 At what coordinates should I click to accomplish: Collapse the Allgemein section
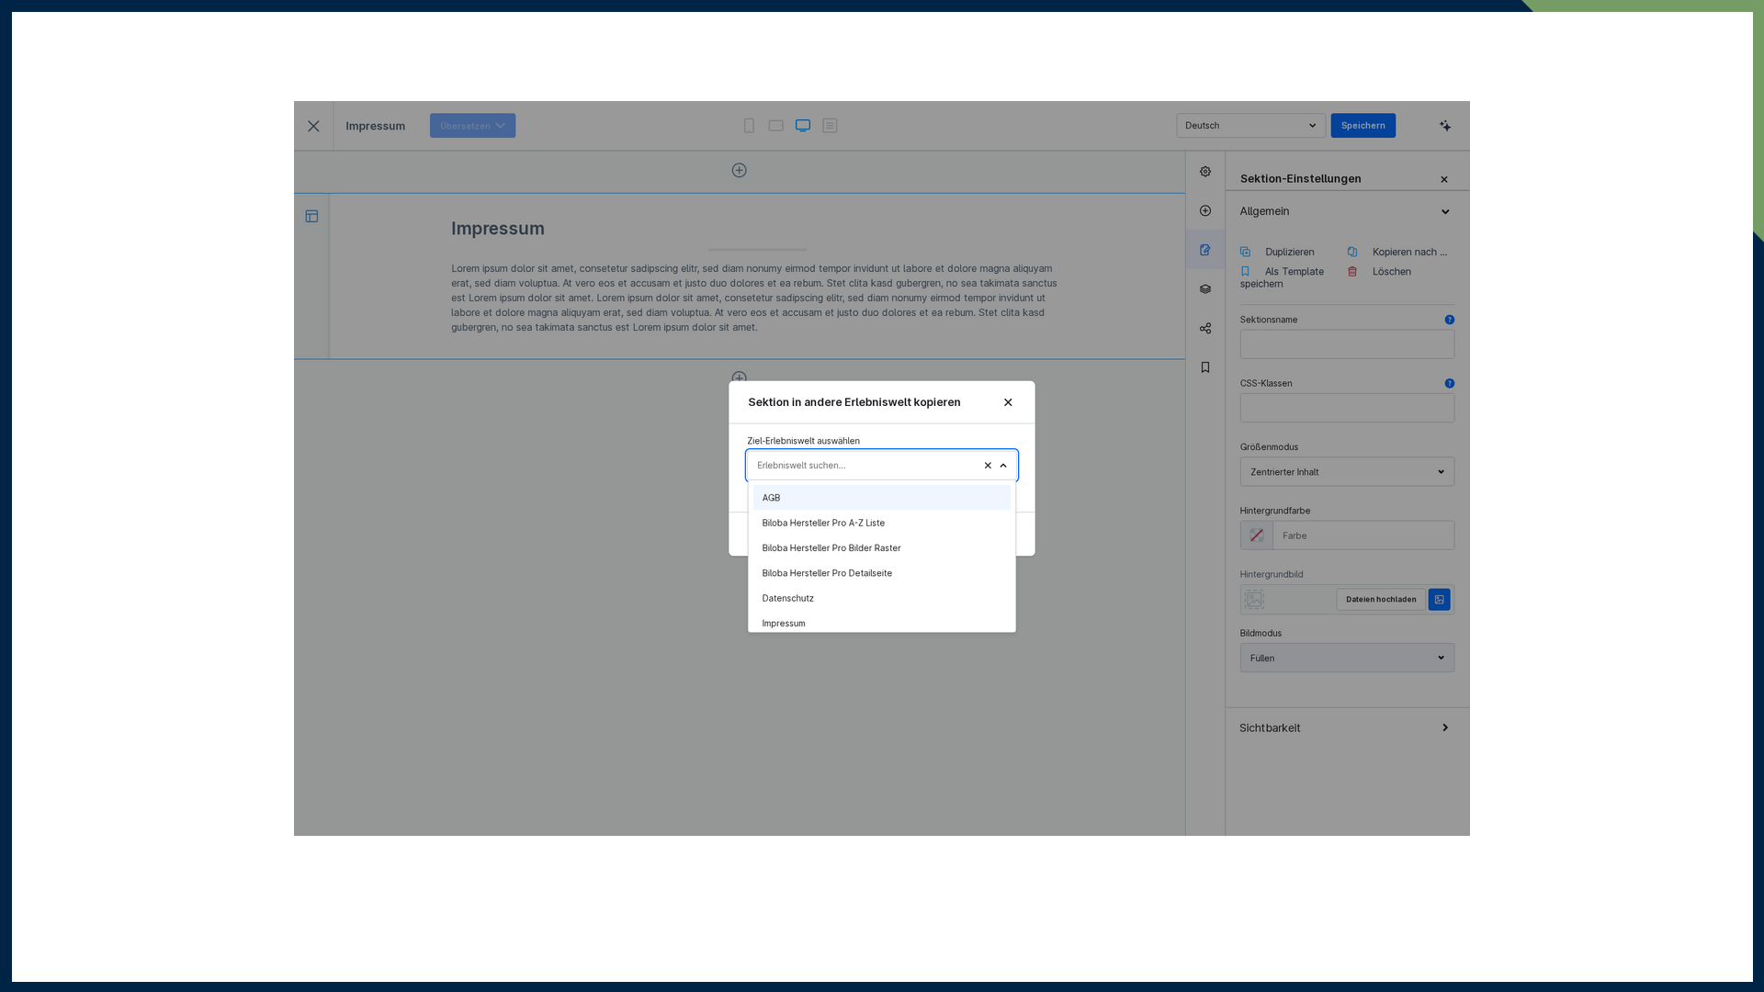click(x=1347, y=211)
